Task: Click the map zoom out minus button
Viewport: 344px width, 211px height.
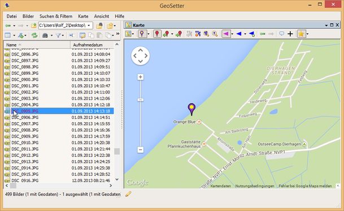Action: click(141, 150)
